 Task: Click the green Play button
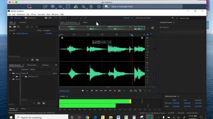(x=87, y=91)
